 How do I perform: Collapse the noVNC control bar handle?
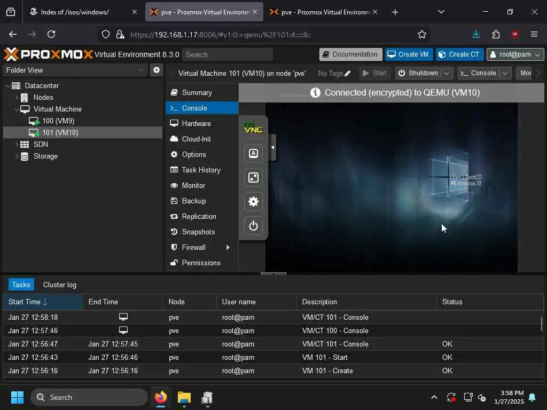(273, 147)
